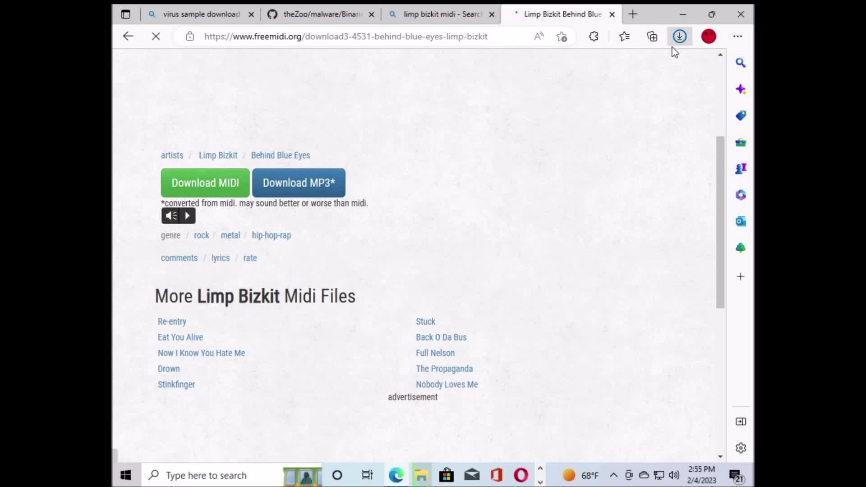Click the Edge settings and more menu icon
The height and width of the screenshot is (487, 866).
pos(737,36)
